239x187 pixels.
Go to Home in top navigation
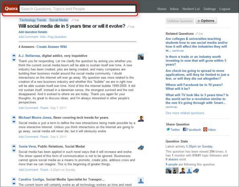pyautogui.click(x=162, y=9)
